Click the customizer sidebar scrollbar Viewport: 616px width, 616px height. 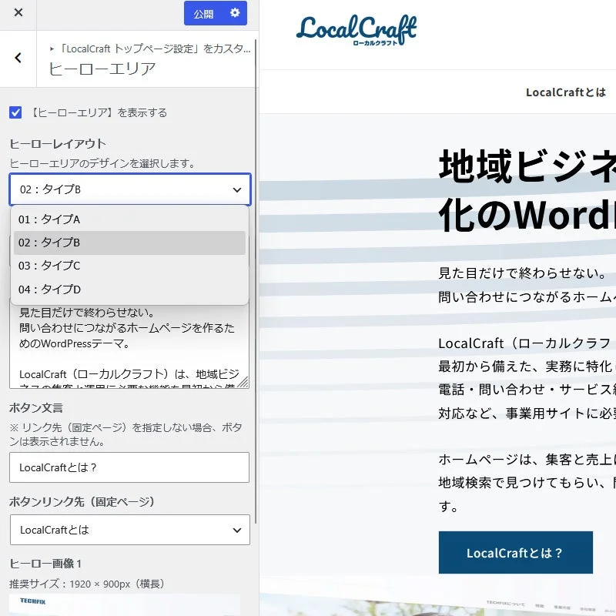tap(256, 281)
